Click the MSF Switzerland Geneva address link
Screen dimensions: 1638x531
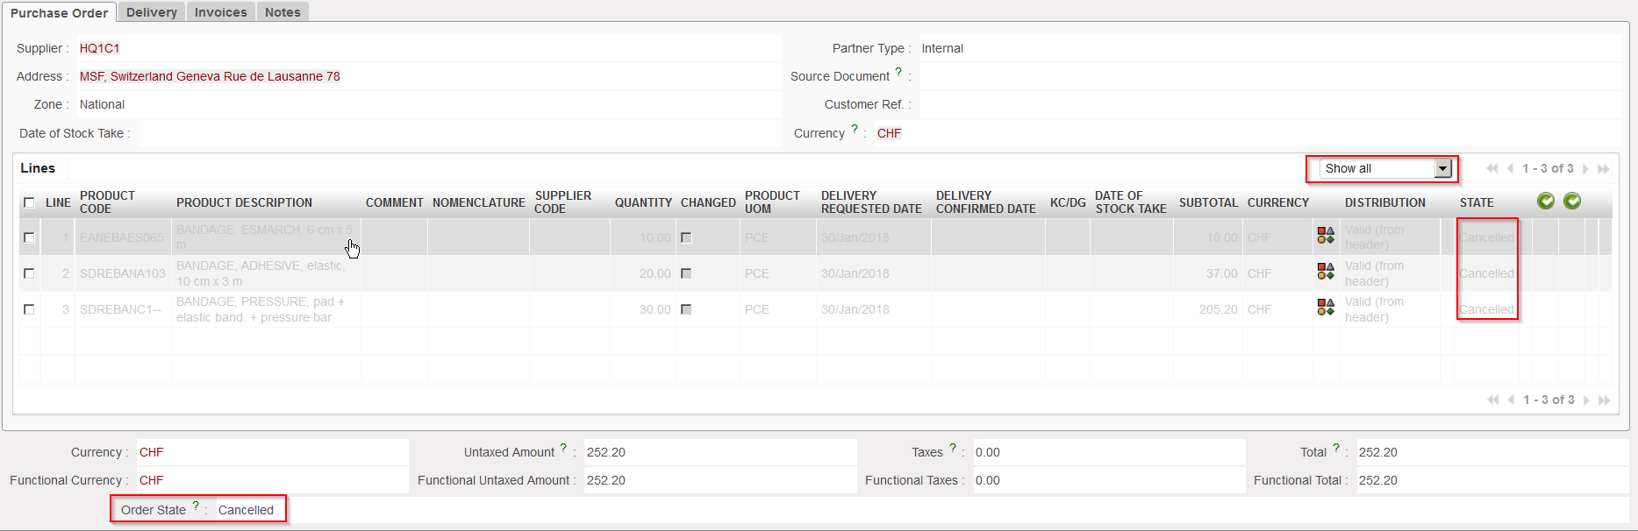(210, 76)
